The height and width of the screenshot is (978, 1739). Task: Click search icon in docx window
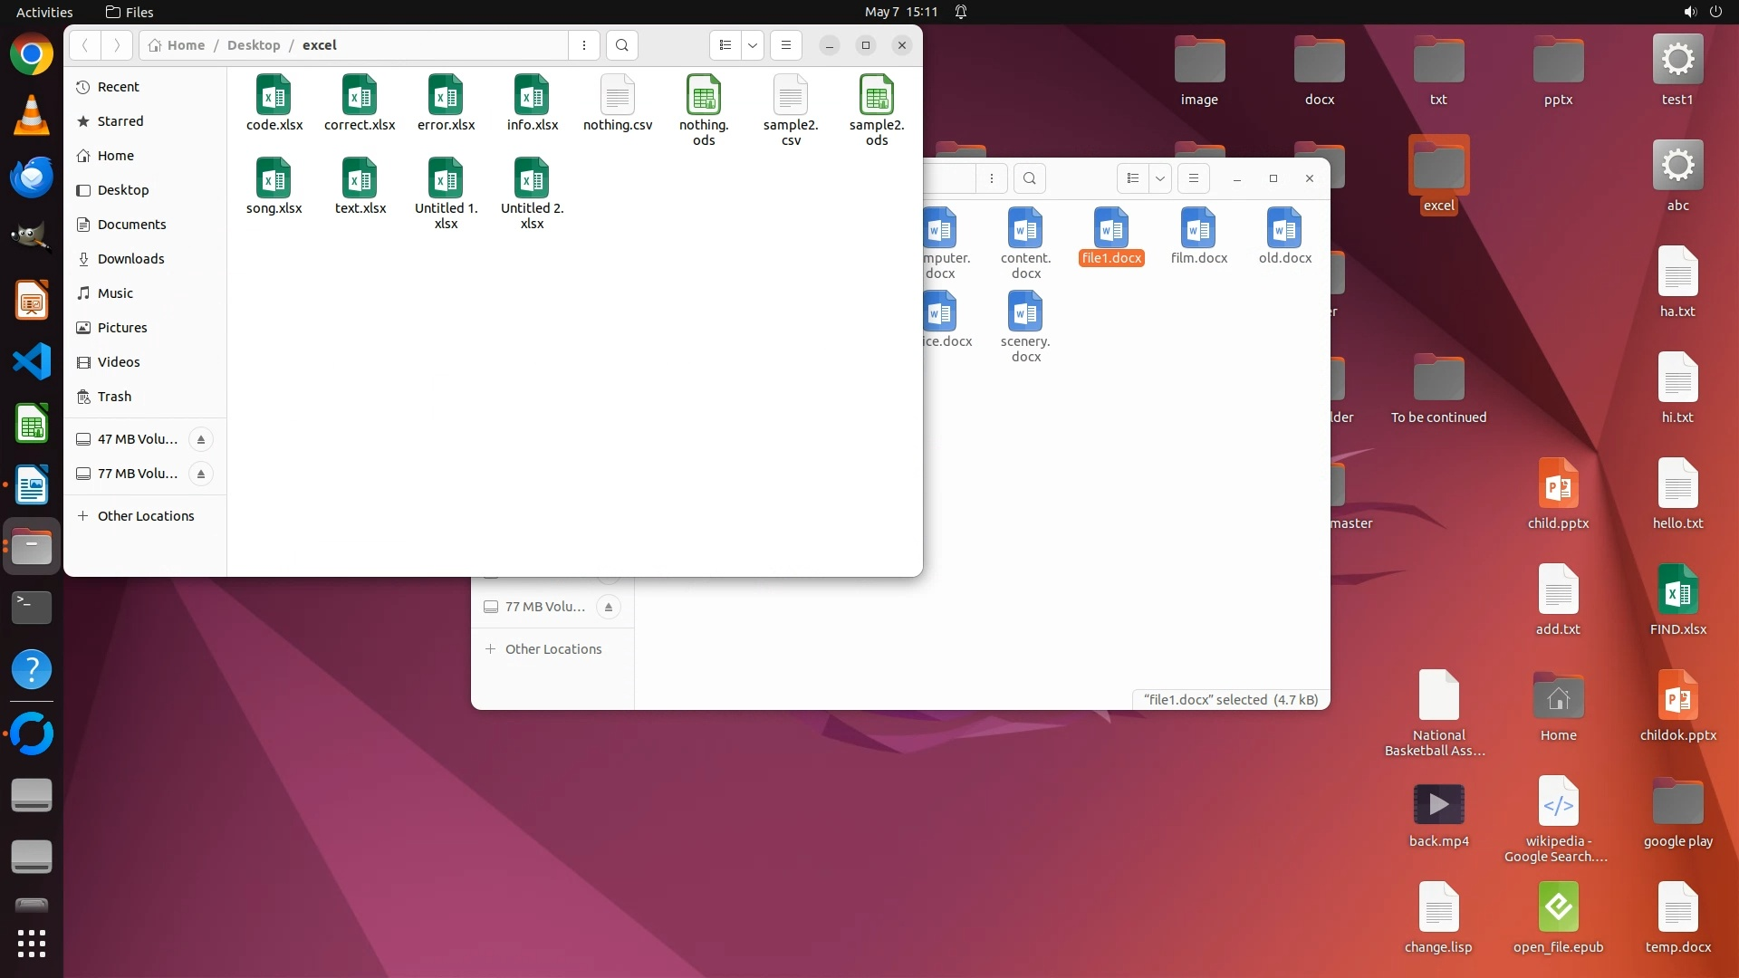[1030, 178]
